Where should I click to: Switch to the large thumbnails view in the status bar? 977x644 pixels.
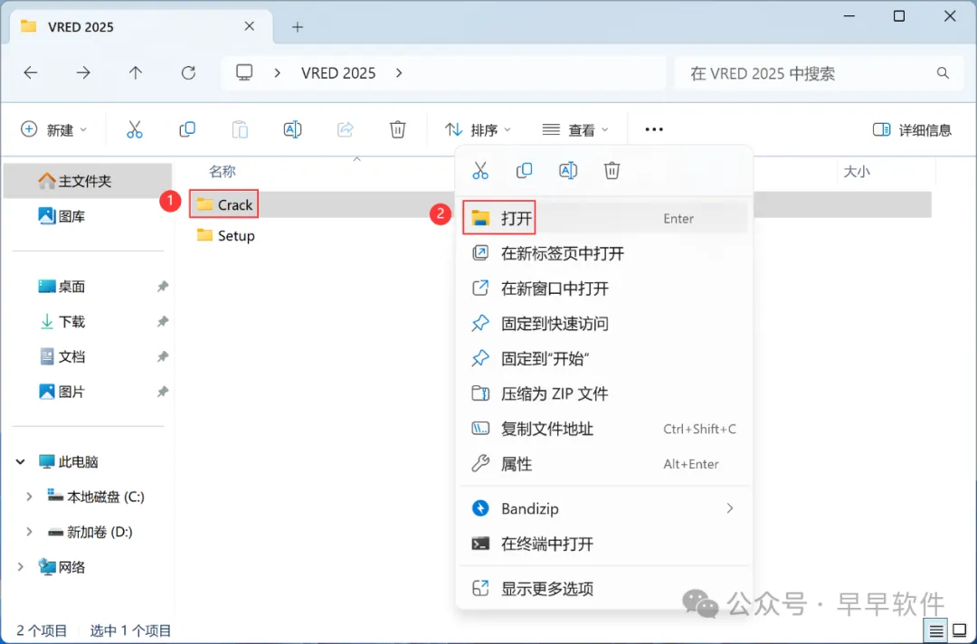(960, 631)
